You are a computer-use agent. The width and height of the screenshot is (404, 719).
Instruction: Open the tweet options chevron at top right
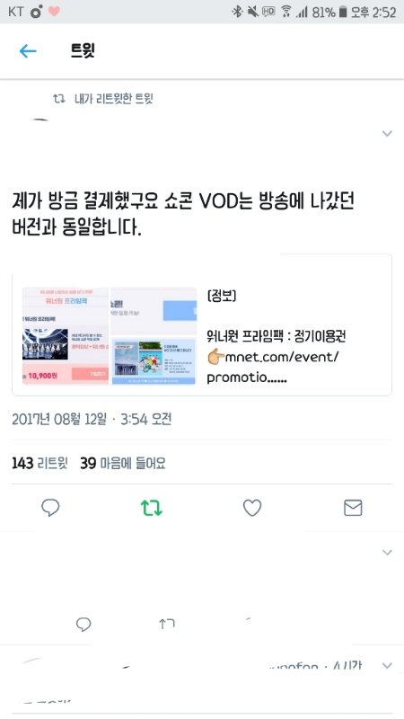387,133
